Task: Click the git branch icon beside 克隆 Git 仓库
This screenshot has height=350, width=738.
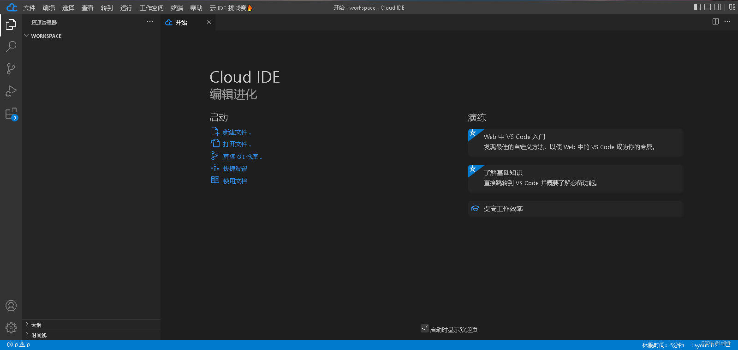Action: click(x=215, y=156)
